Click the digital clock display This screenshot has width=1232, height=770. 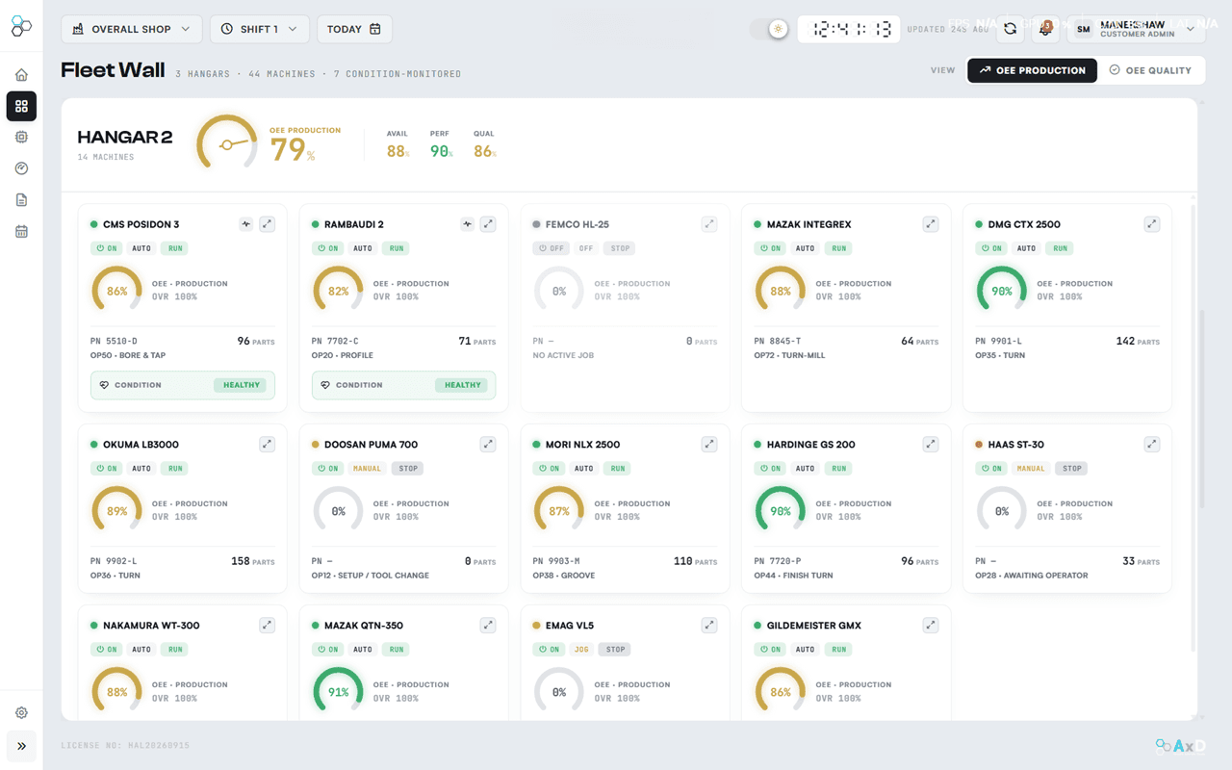coord(848,29)
